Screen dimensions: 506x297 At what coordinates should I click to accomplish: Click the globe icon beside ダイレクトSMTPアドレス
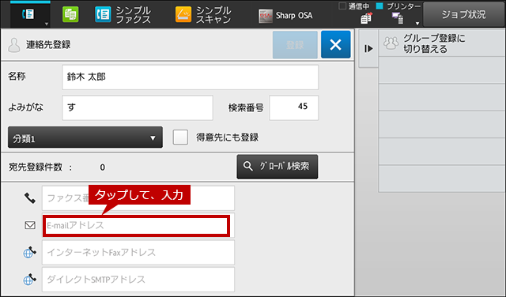30,280
